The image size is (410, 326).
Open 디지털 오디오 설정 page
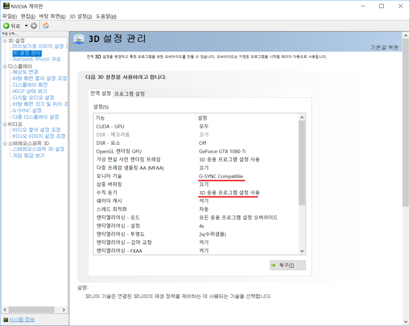pos(33,97)
